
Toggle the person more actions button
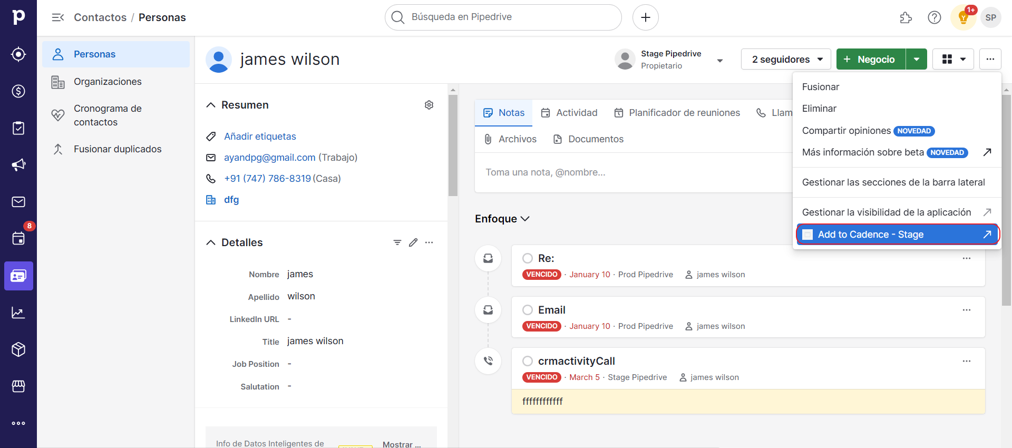[990, 59]
